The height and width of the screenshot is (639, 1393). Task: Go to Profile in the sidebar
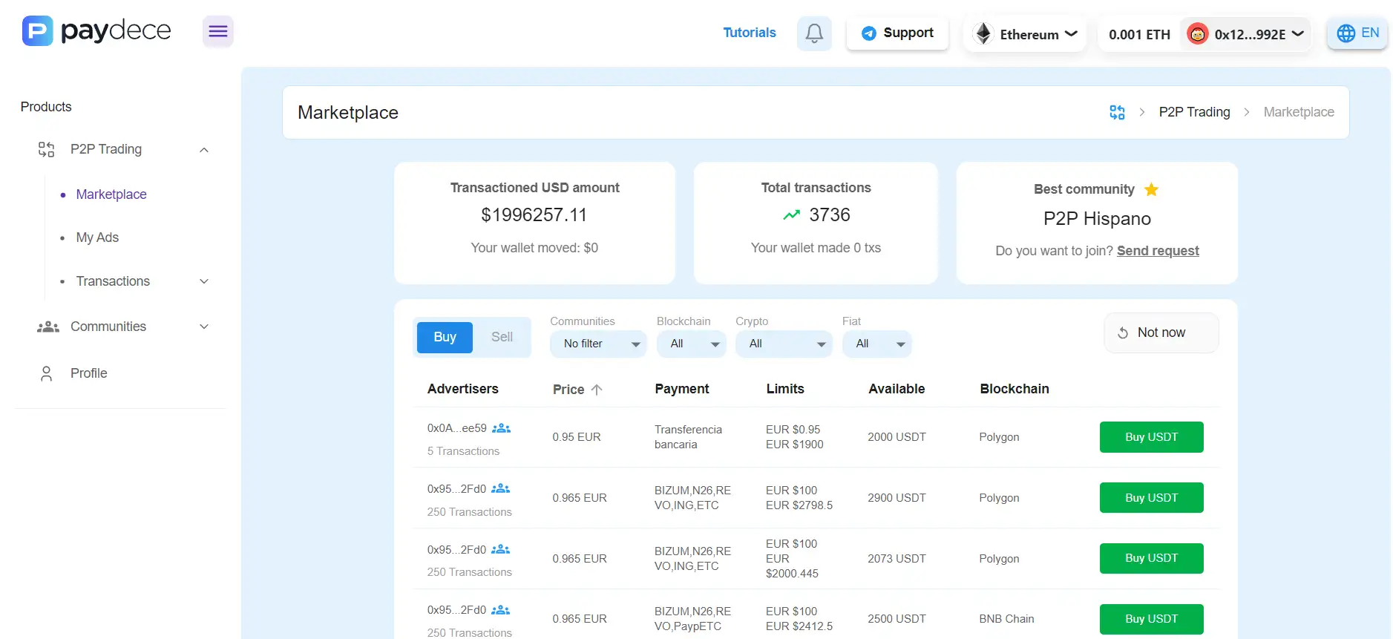click(x=88, y=373)
